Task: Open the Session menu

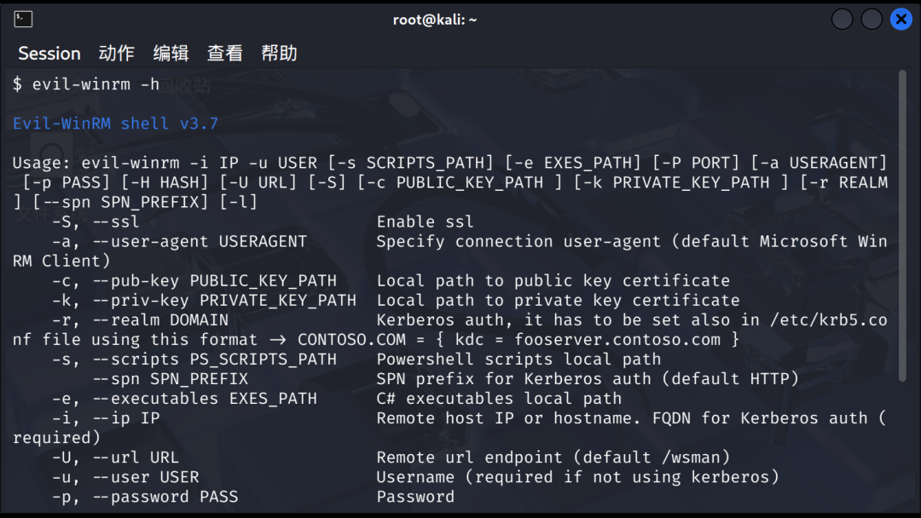Action: 49,54
